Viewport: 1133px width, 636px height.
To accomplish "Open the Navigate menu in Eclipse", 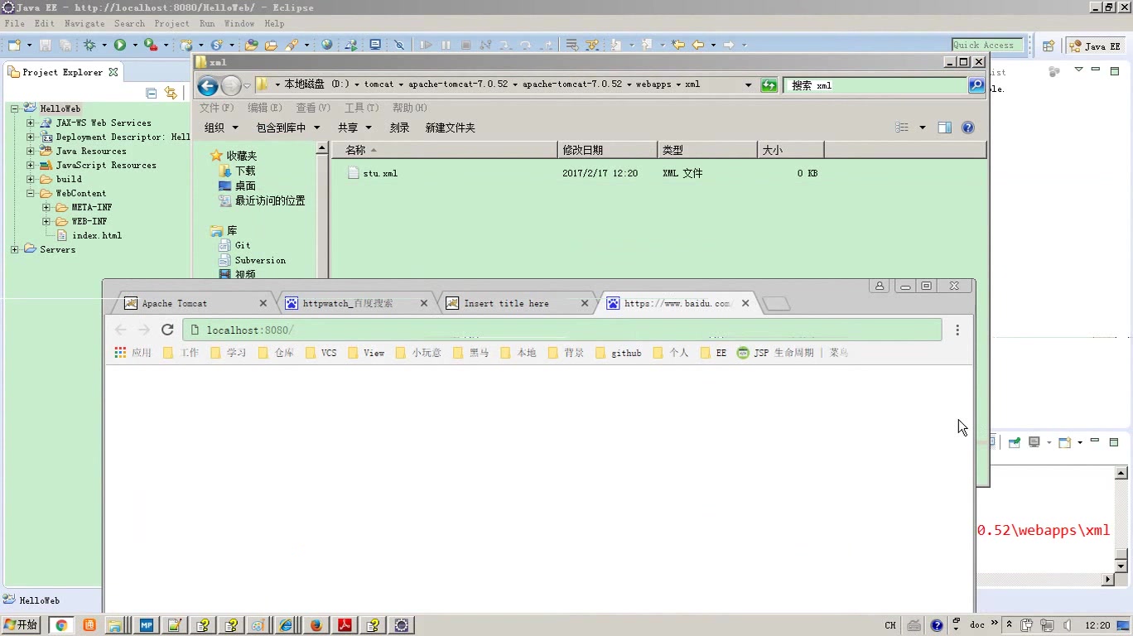I will pyautogui.click(x=84, y=23).
